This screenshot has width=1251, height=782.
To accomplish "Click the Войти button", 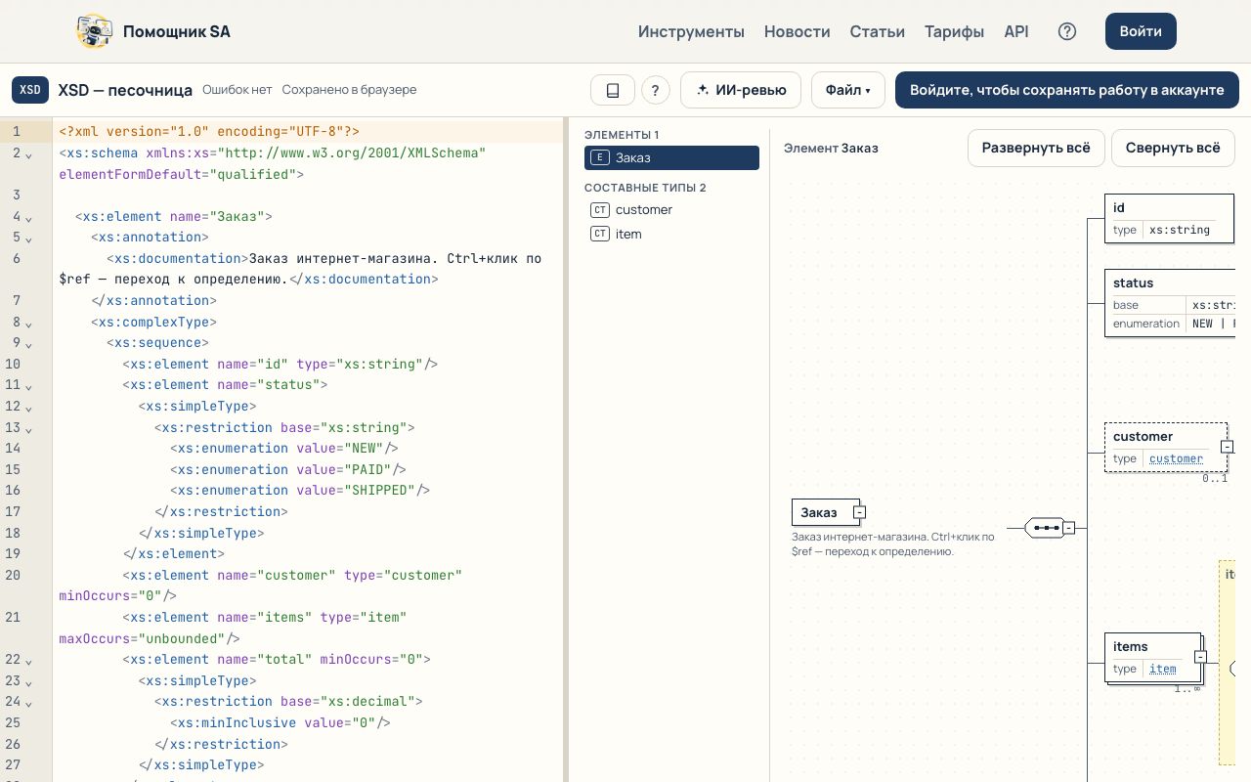I will 1141,31.
